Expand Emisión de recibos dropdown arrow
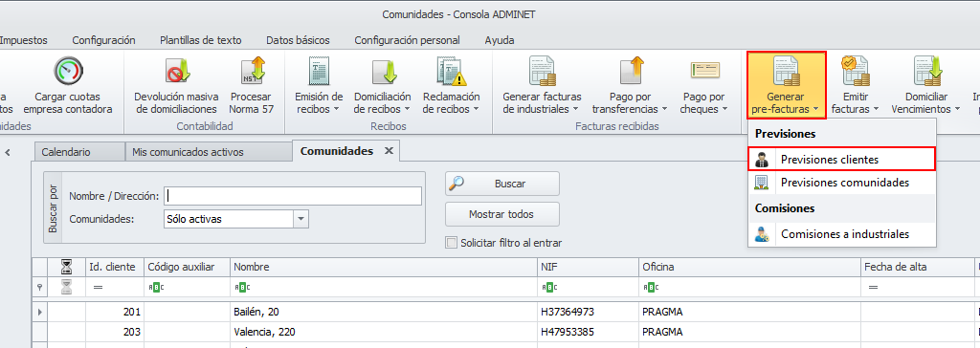 point(336,109)
